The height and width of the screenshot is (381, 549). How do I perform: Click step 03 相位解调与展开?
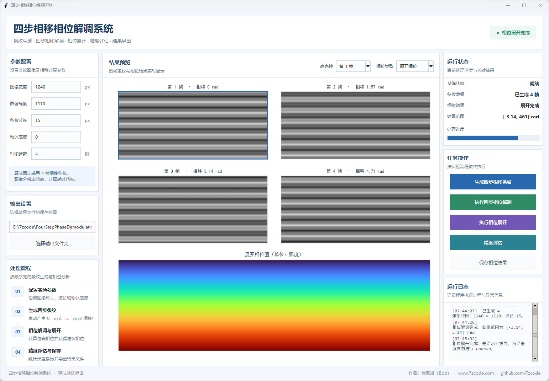(52, 334)
